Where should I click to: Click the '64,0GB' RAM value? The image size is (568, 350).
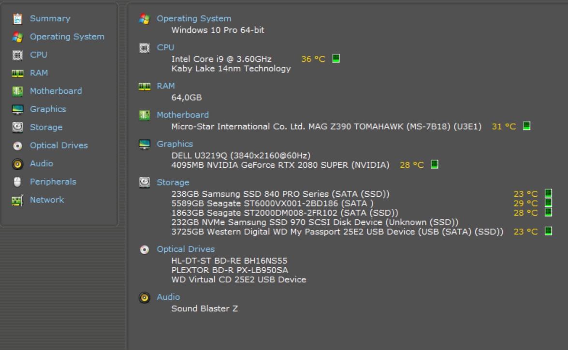click(187, 98)
